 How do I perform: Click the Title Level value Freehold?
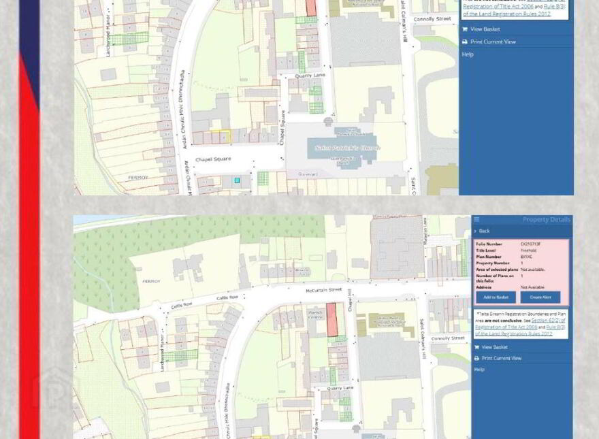tap(528, 250)
